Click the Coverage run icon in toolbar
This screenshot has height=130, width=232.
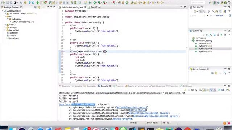click(99, 3)
